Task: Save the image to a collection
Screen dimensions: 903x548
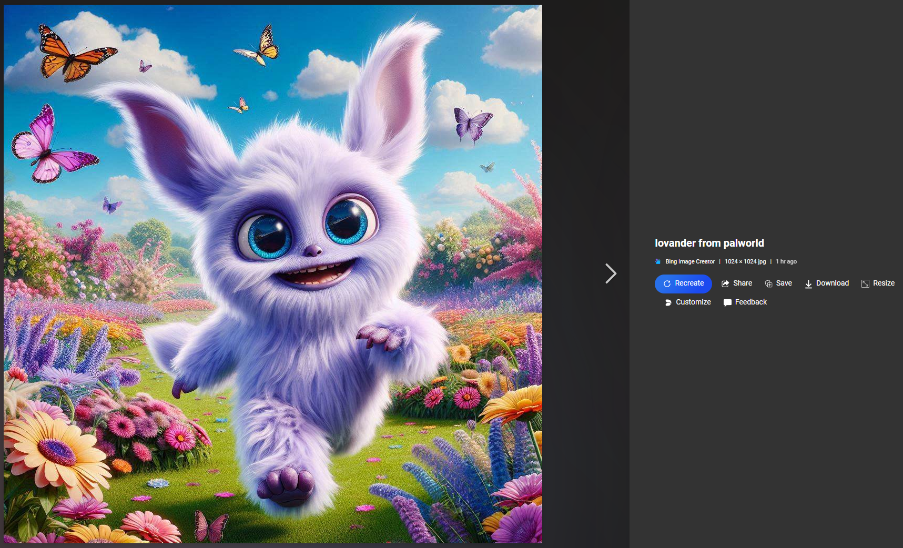Action: coord(778,283)
